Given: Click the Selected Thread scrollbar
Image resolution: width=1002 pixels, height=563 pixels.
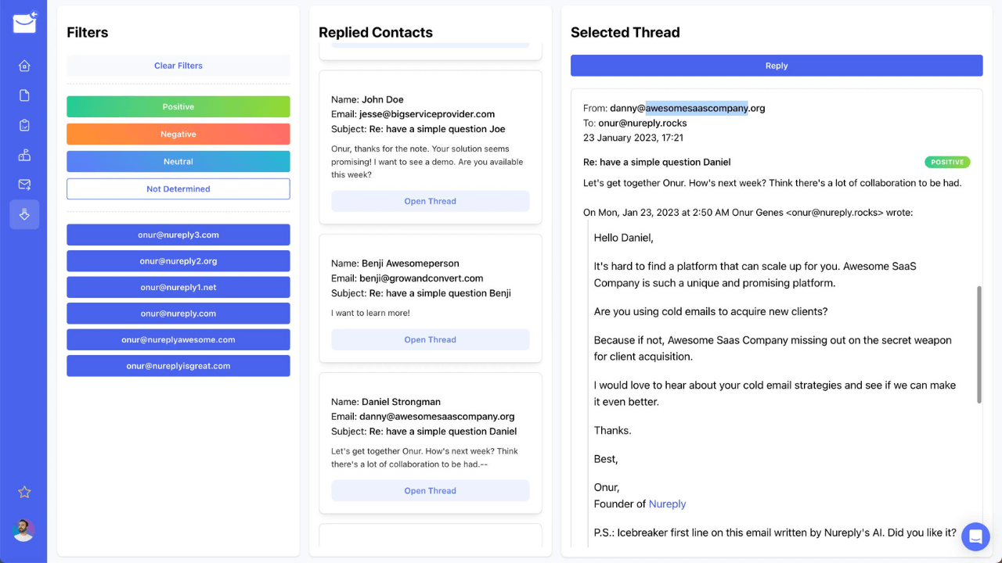Looking at the screenshot, I should pyautogui.click(x=979, y=344).
